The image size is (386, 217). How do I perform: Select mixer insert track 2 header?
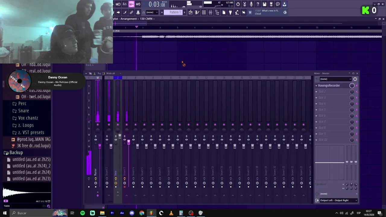(118, 78)
